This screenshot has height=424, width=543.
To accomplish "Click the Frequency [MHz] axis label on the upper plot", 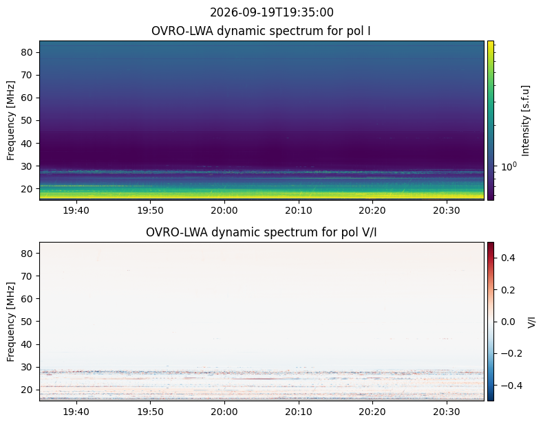I will [x=11, y=120].
